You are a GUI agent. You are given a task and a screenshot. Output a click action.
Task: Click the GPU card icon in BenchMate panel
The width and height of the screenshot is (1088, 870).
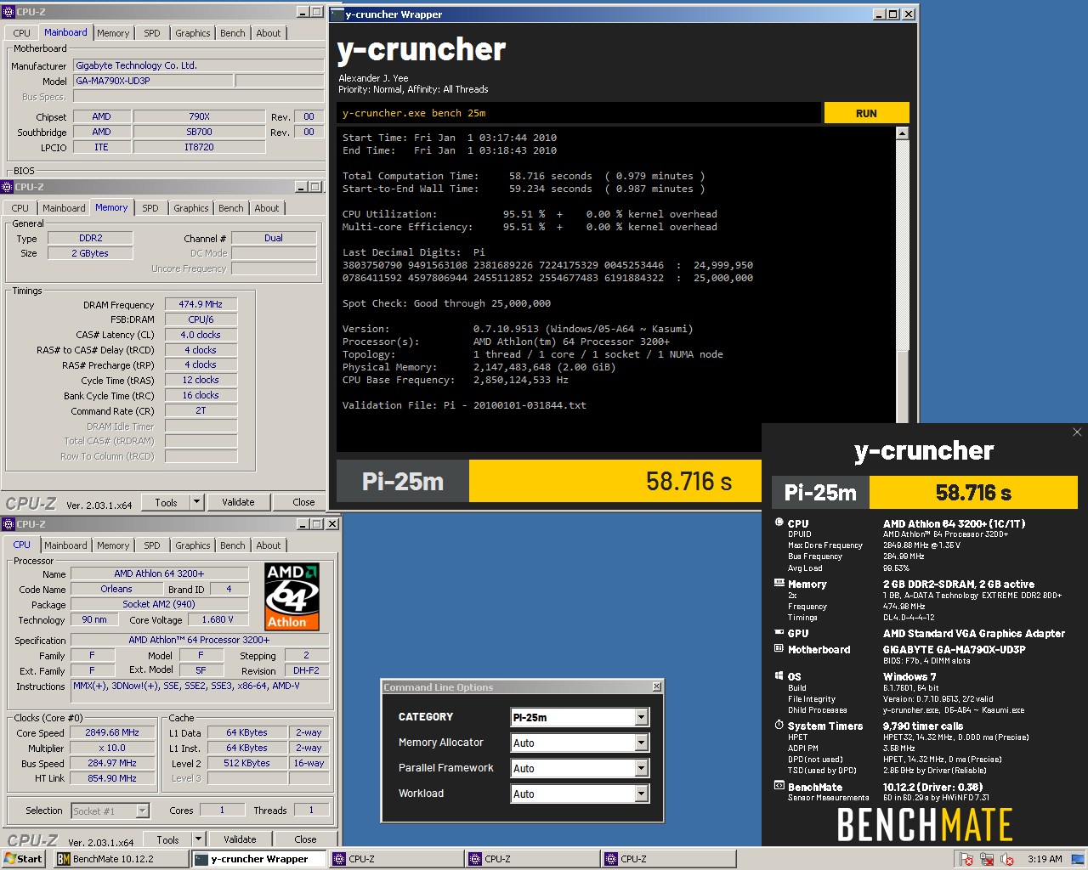coord(779,632)
